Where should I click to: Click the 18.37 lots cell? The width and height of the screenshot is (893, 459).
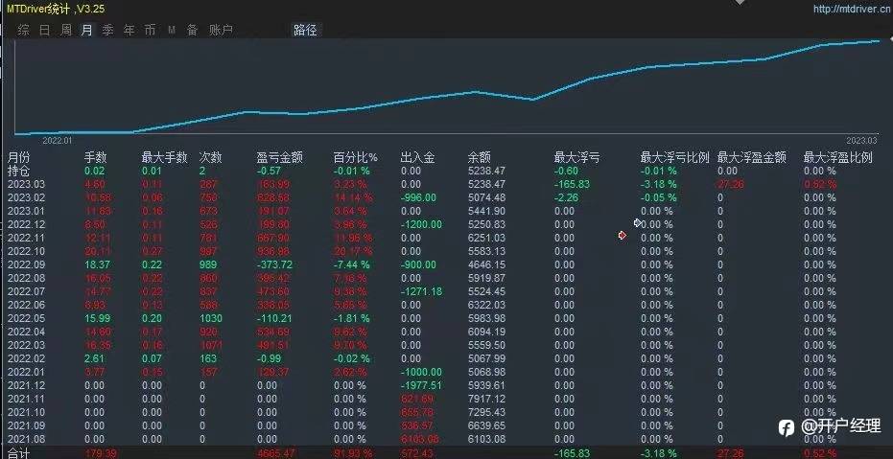point(96,265)
